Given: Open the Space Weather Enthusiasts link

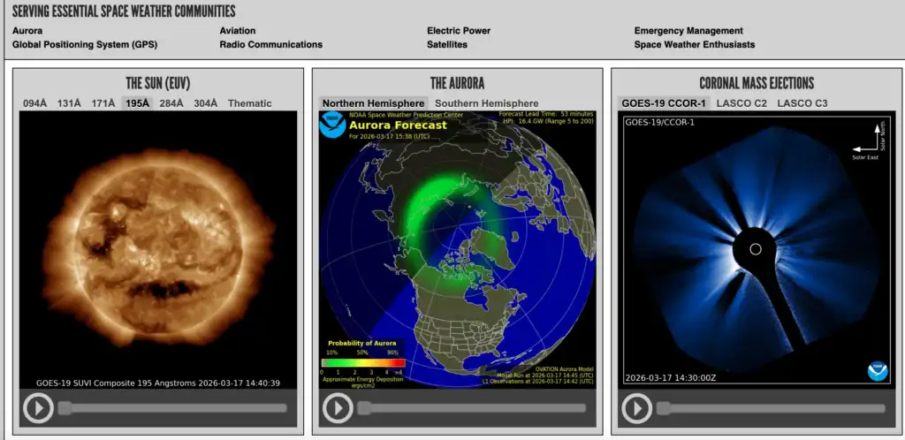Looking at the screenshot, I should pyautogui.click(x=695, y=44).
